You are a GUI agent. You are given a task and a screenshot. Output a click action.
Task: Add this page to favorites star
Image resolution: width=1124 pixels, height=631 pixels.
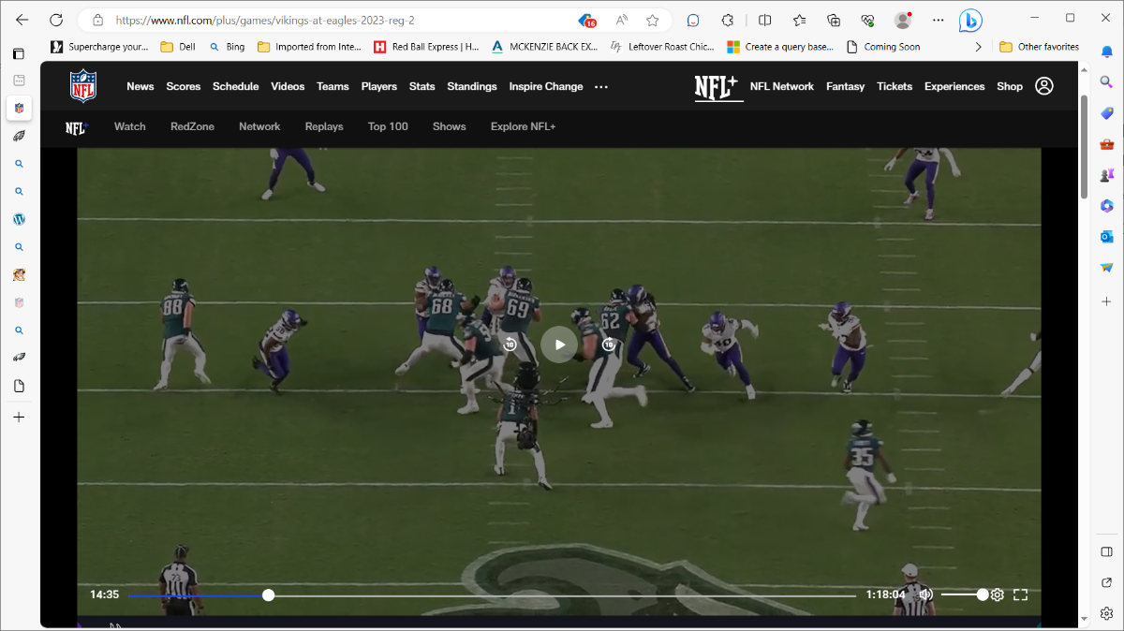click(x=653, y=20)
